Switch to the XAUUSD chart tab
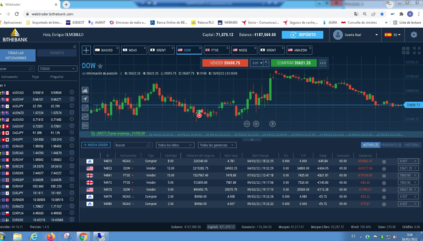Viewport: 423px width, 241px height. pyautogui.click(x=106, y=50)
